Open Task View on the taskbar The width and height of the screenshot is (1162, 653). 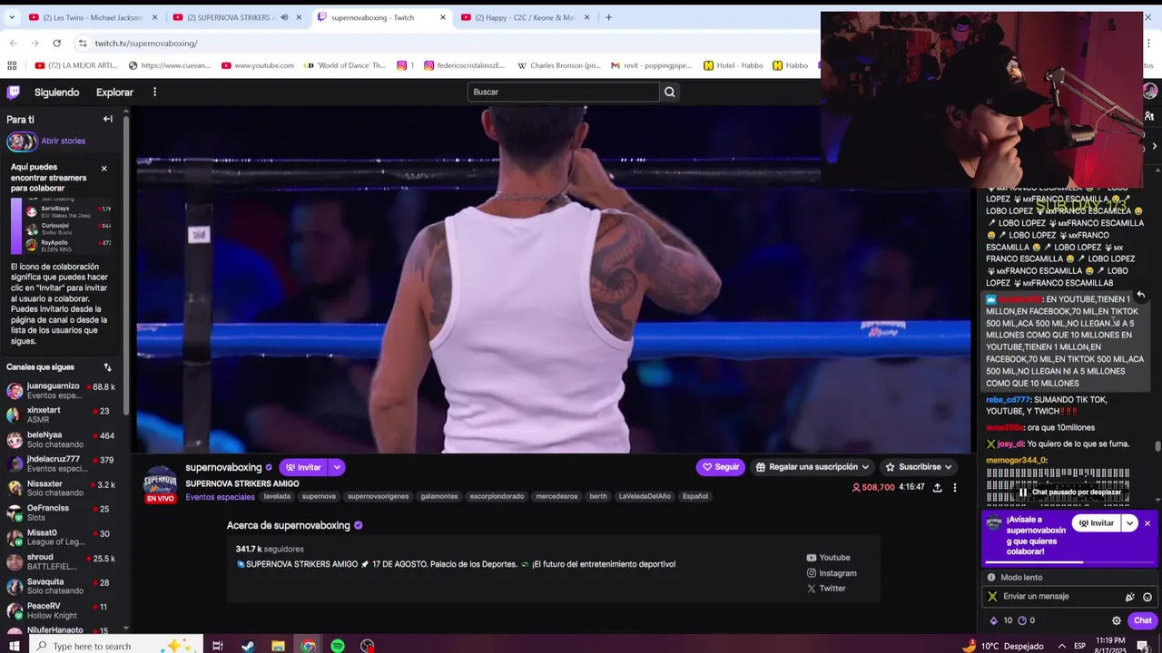(x=218, y=646)
